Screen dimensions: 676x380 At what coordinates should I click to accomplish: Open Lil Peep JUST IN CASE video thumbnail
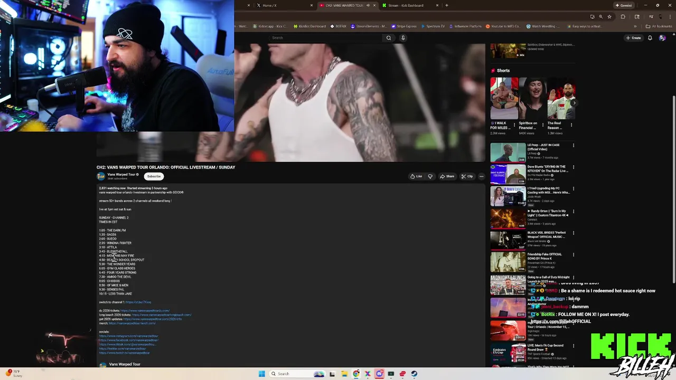[x=508, y=153]
